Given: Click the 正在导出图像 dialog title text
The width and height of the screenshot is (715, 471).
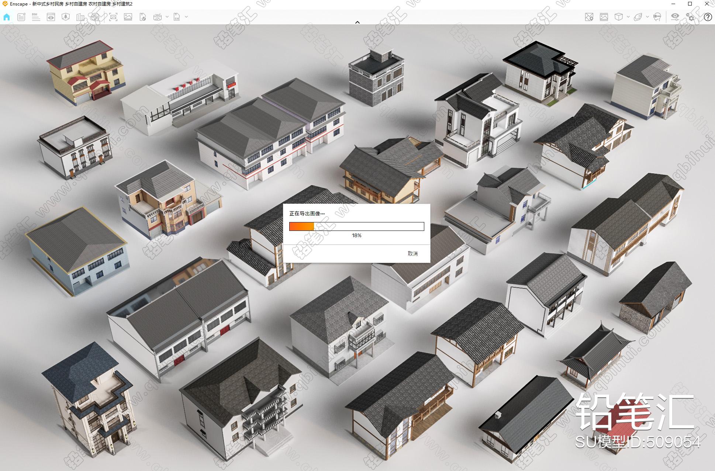Looking at the screenshot, I should click(307, 214).
